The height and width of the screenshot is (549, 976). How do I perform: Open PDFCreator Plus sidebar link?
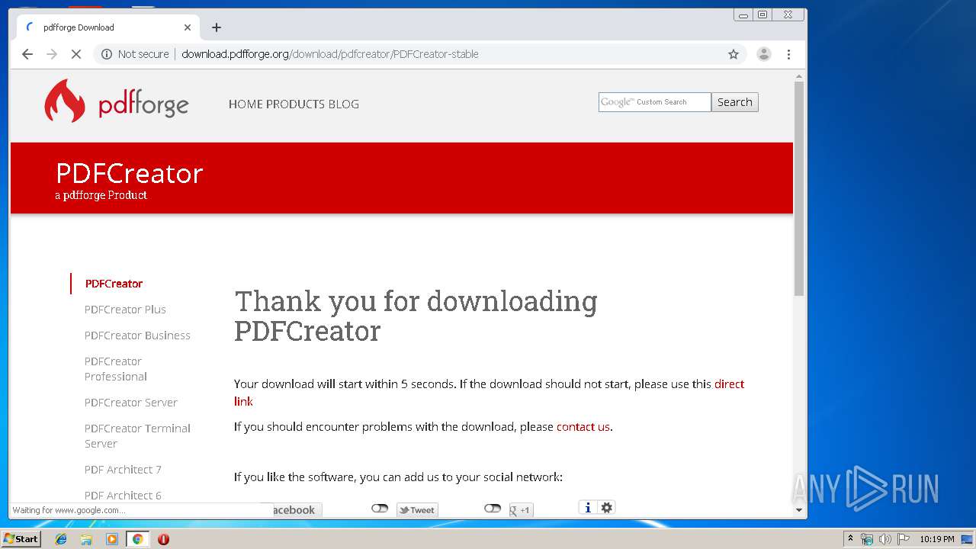point(125,310)
